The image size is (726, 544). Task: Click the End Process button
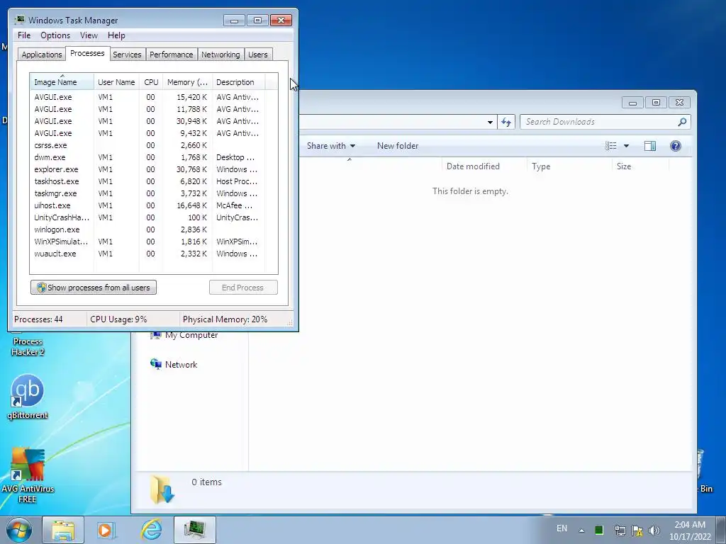pyautogui.click(x=243, y=288)
